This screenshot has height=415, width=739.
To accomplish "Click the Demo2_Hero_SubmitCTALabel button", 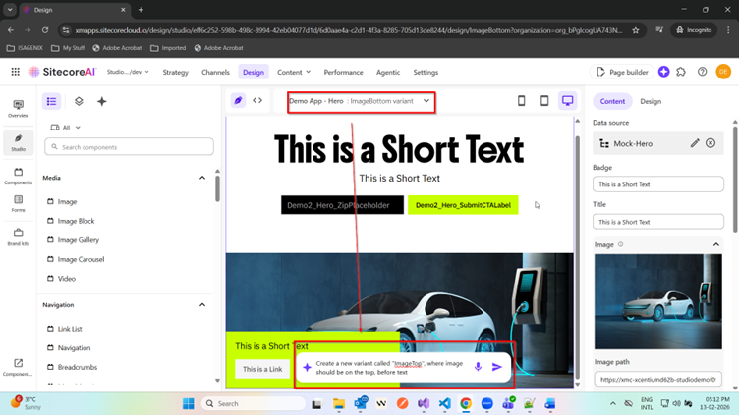I will click(463, 205).
